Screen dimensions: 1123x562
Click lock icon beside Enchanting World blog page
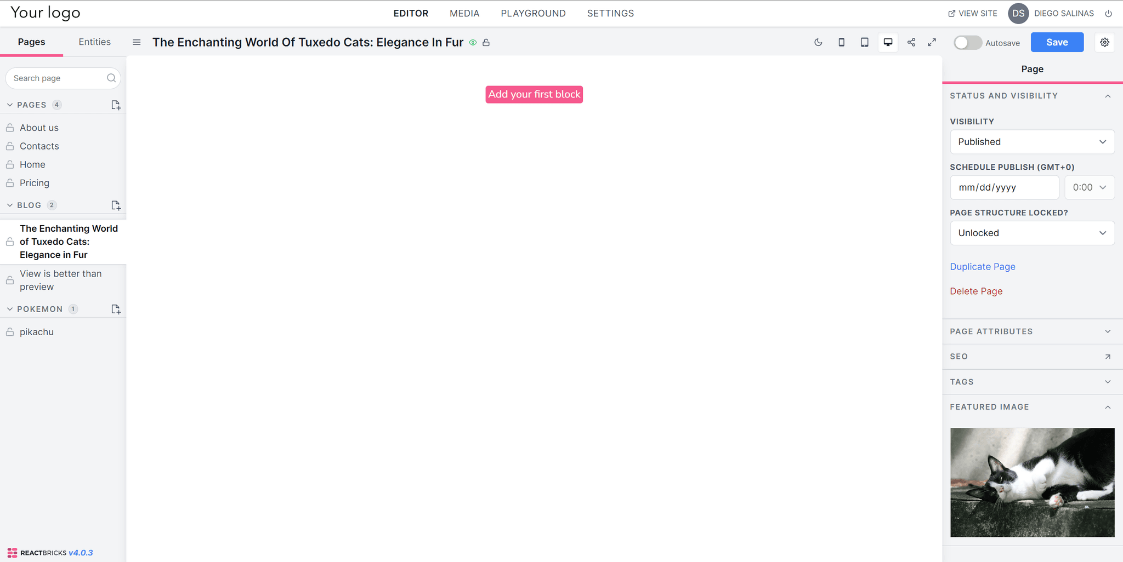[10, 242]
